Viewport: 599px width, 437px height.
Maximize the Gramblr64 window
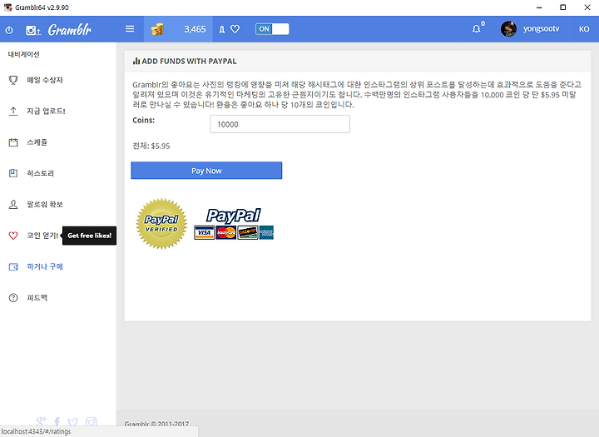[x=563, y=7]
